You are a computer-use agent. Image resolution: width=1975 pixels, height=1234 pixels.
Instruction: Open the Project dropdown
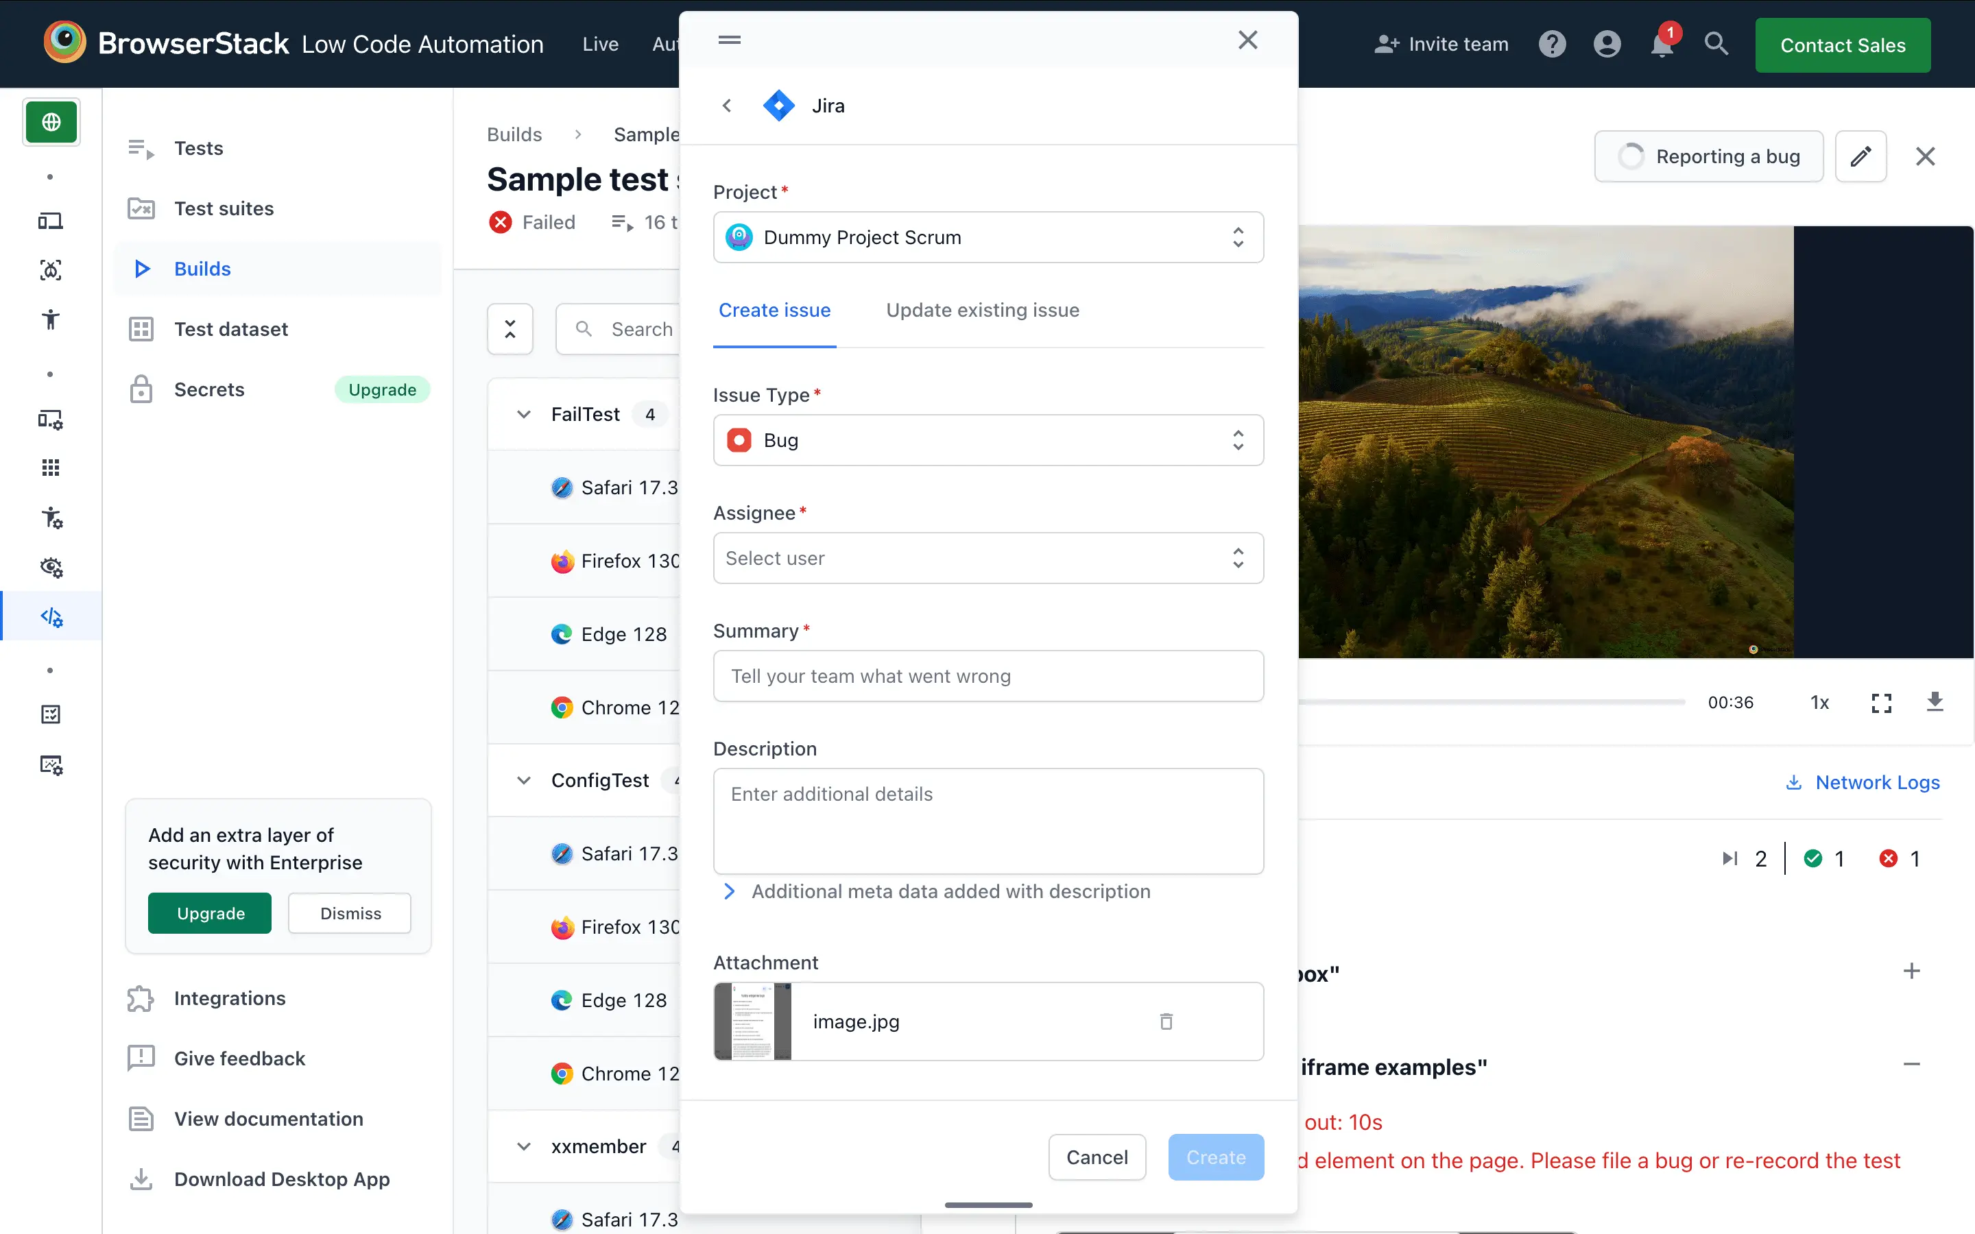click(987, 237)
